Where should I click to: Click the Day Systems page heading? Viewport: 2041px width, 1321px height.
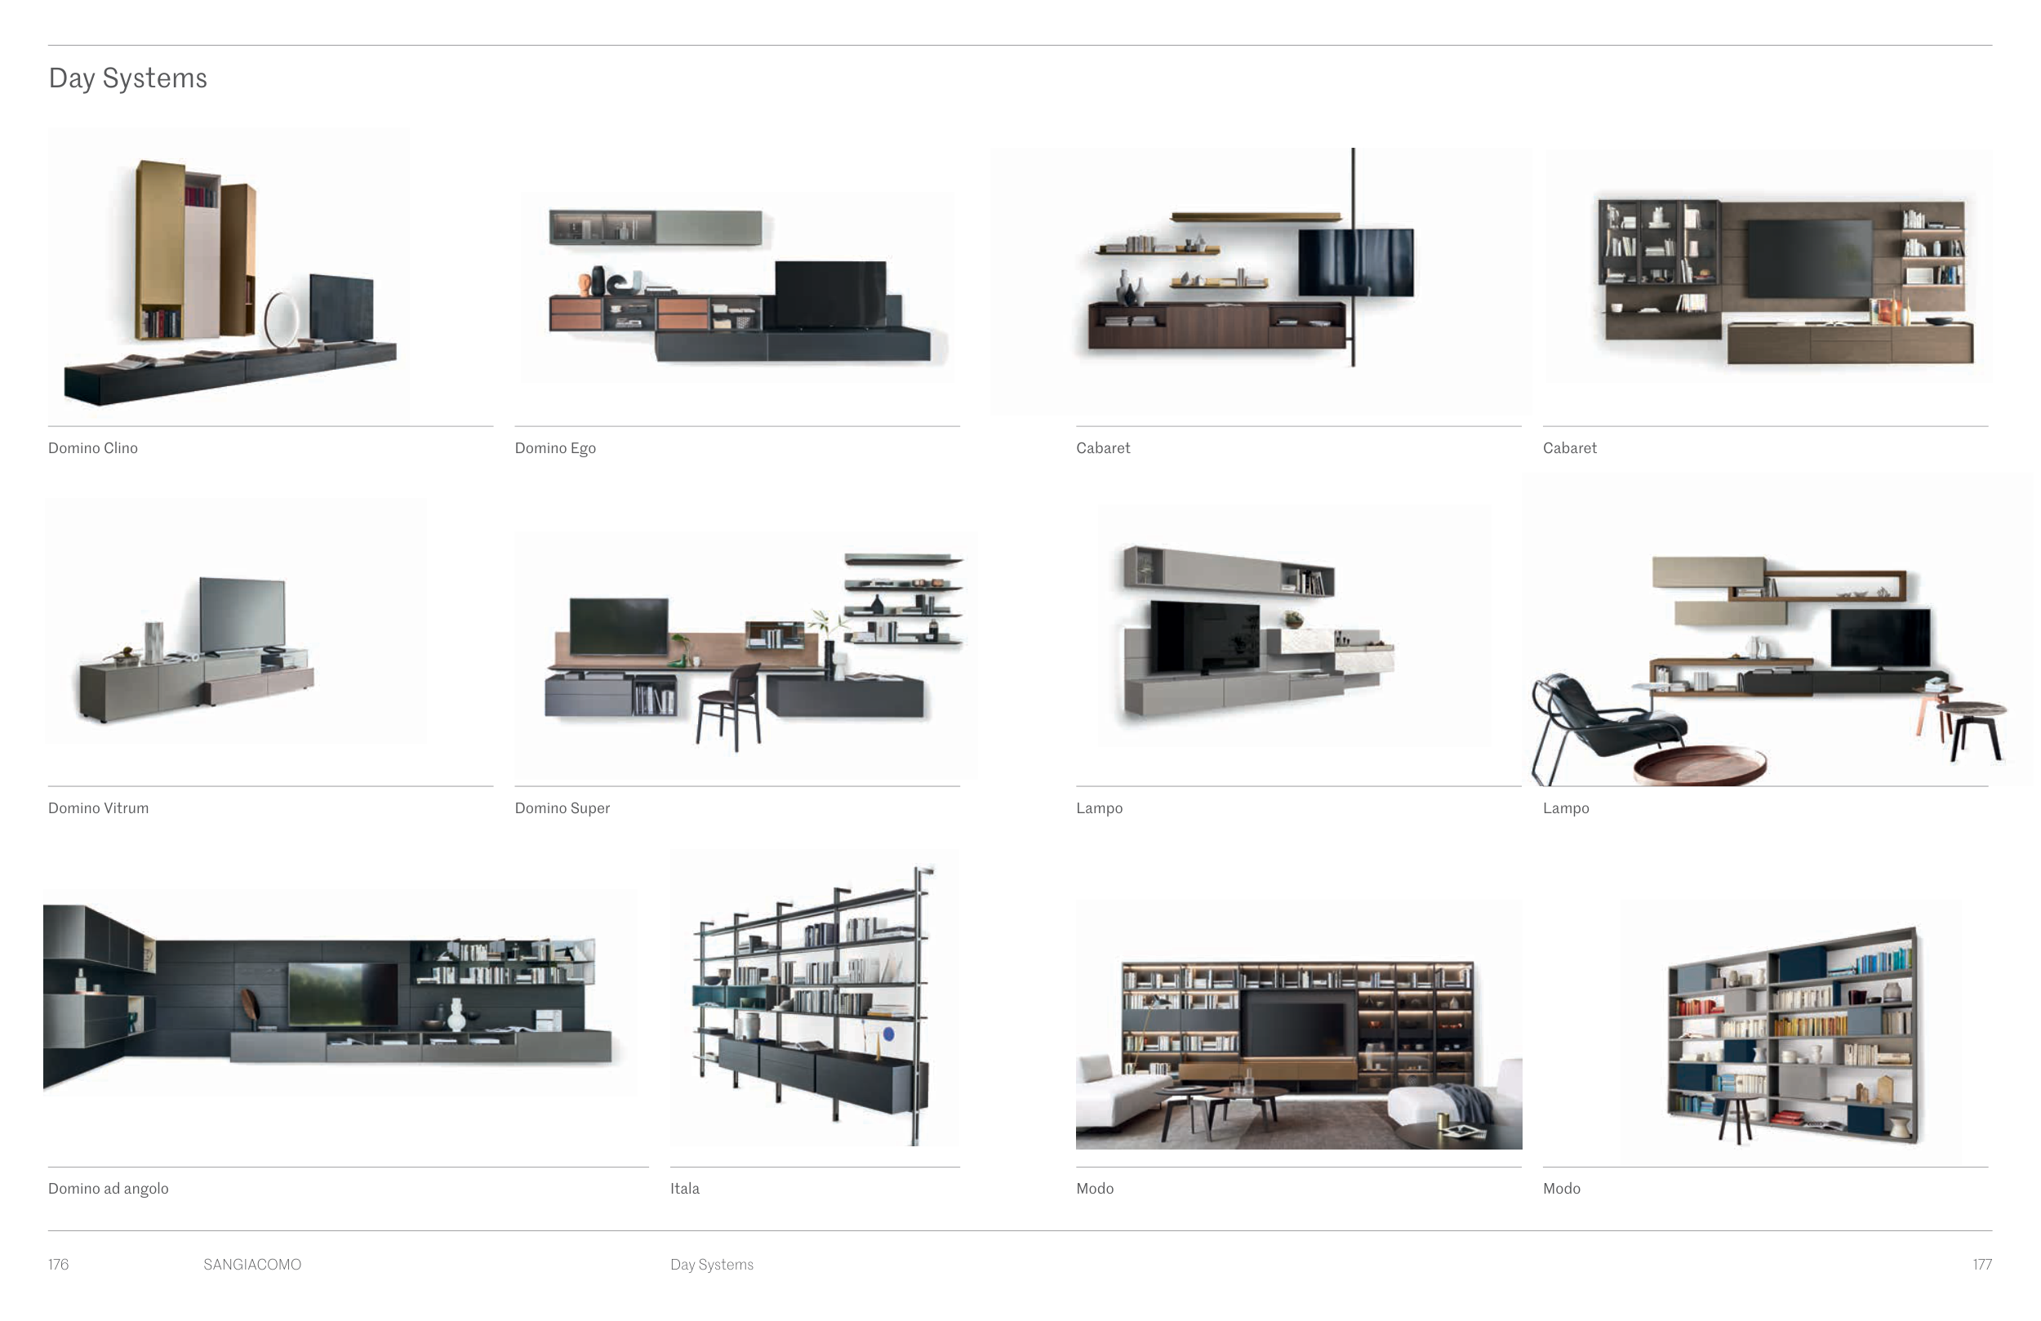(x=128, y=78)
